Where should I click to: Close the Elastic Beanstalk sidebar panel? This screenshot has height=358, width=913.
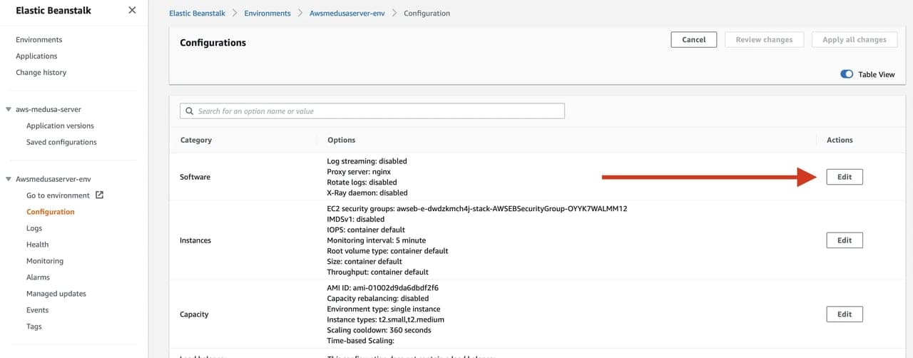click(x=132, y=10)
